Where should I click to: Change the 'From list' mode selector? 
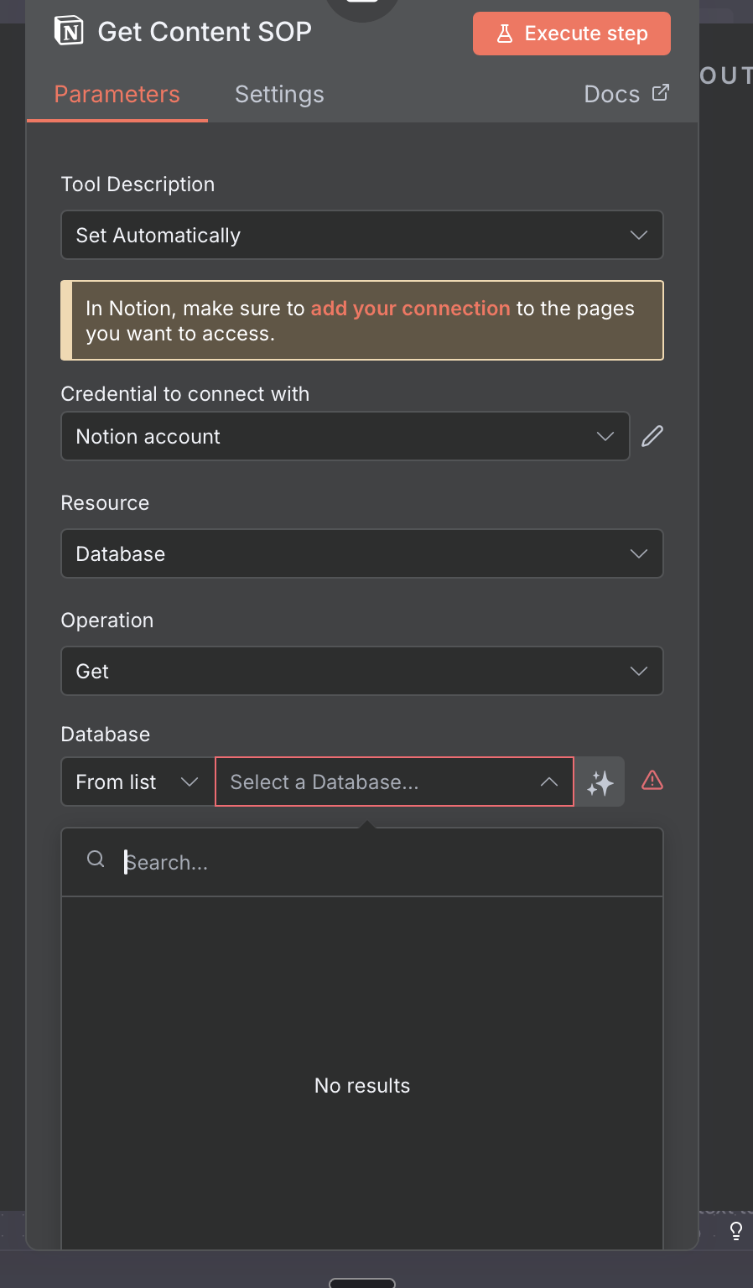(x=138, y=782)
